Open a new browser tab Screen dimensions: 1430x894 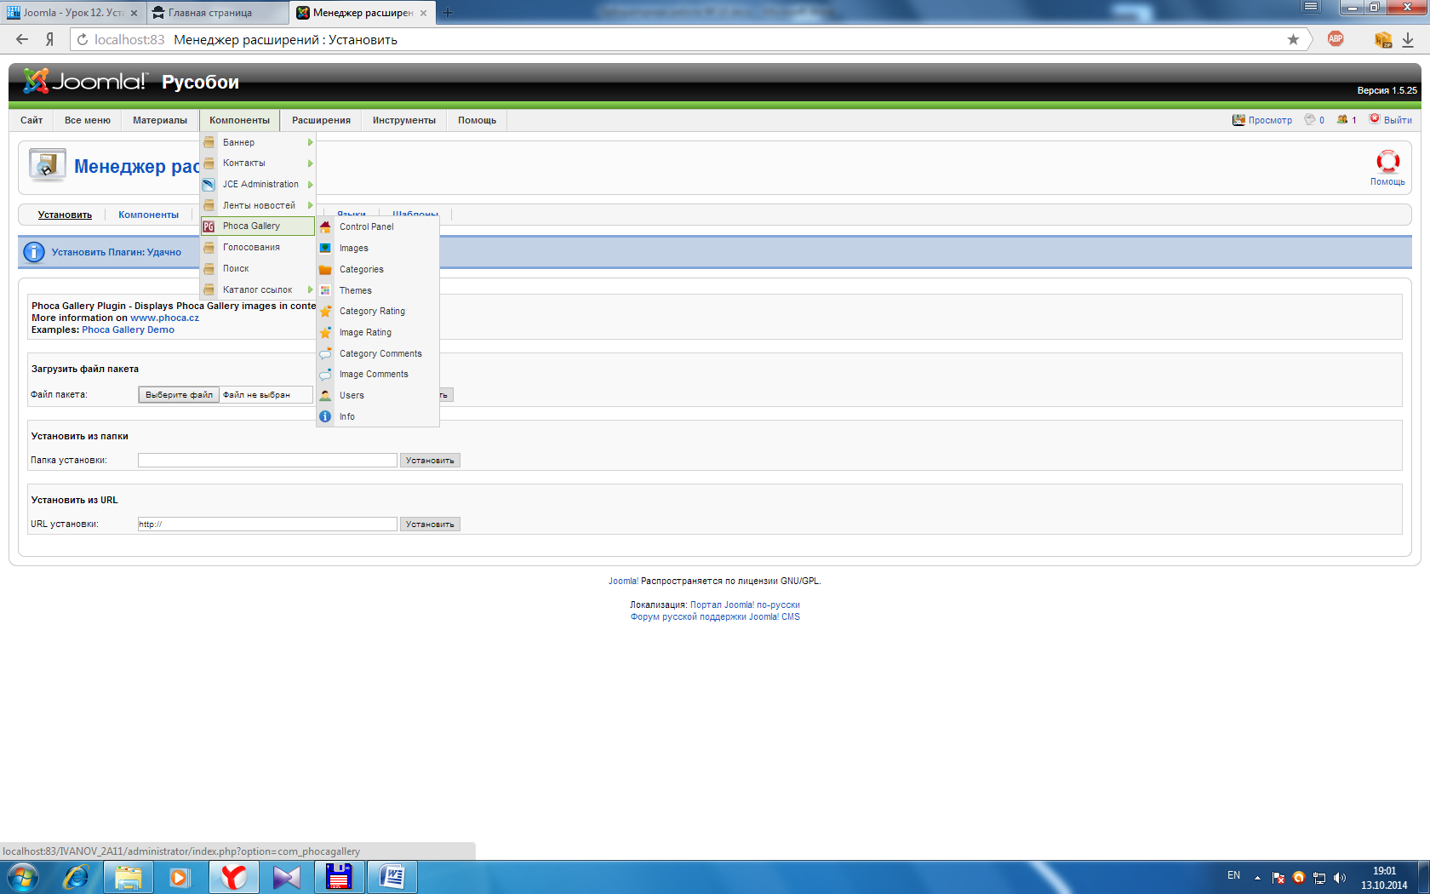tap(448, 13)
